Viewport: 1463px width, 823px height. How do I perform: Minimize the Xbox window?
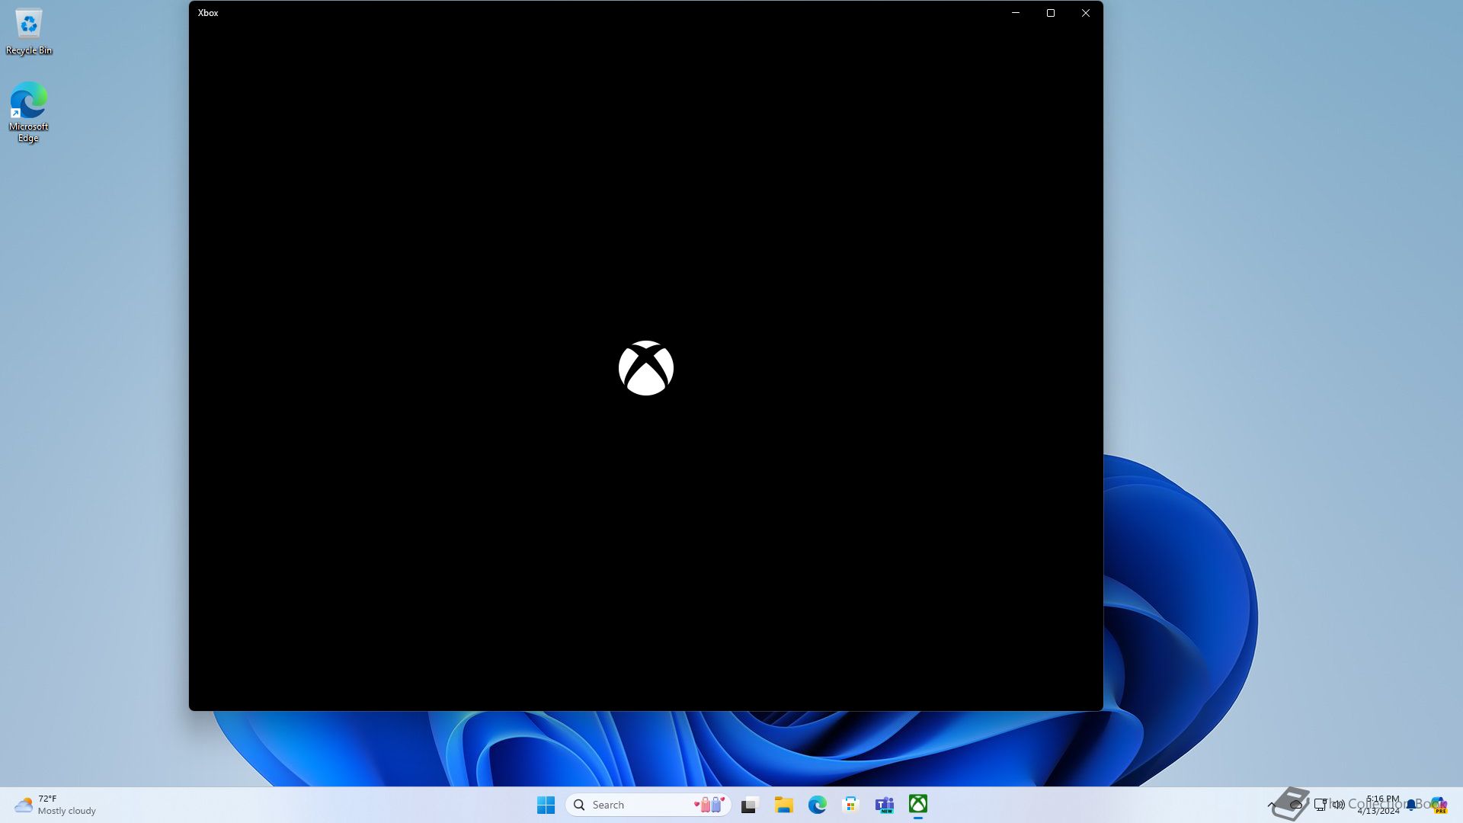(x=1016, y=13)
